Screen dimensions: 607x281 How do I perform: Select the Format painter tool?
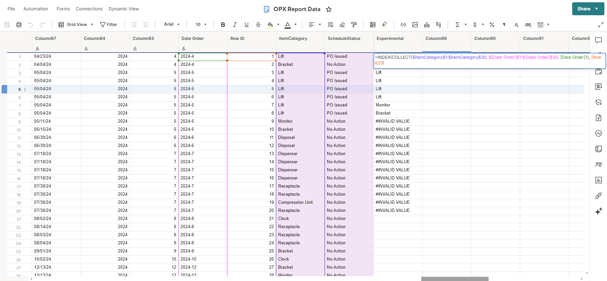(354, 25)
